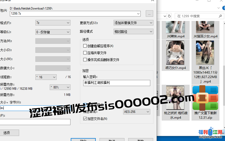Click the browse "..." button for archive path
This screenshot has width=225, height=141.
(x=149, y=14)
